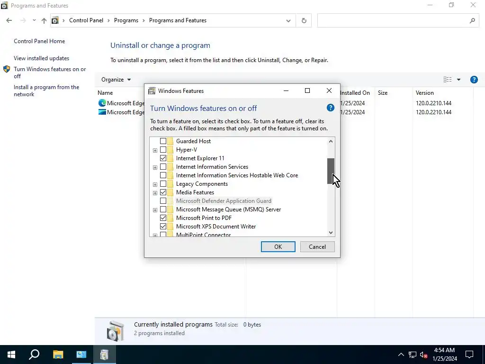Go back with the back arrow

pos(9,20)
